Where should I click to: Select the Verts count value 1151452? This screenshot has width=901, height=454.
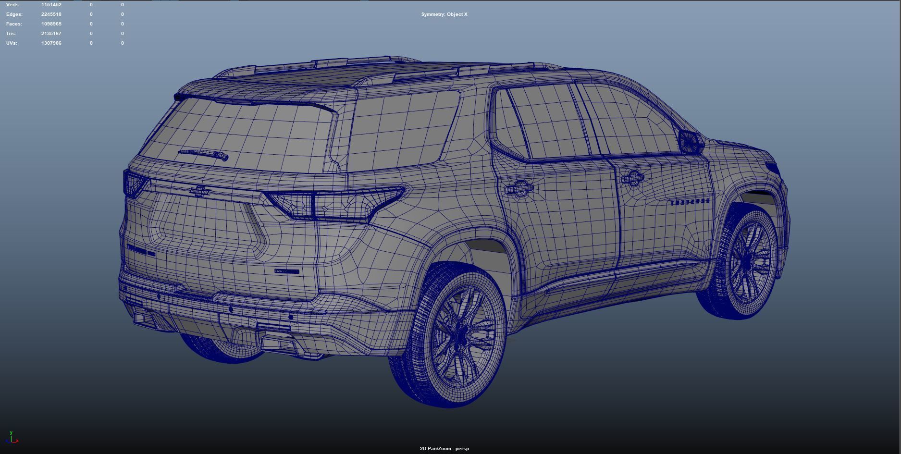point(51,5)
